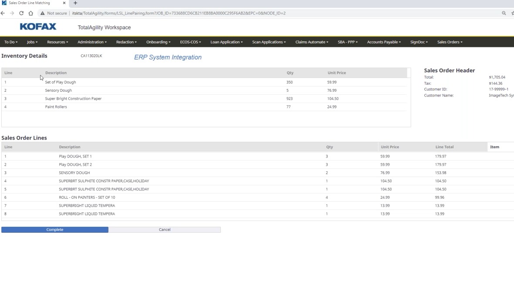Open the Accounts Payable menu
Viewport: 514px width, 307px height.
(x=384, y=42)
